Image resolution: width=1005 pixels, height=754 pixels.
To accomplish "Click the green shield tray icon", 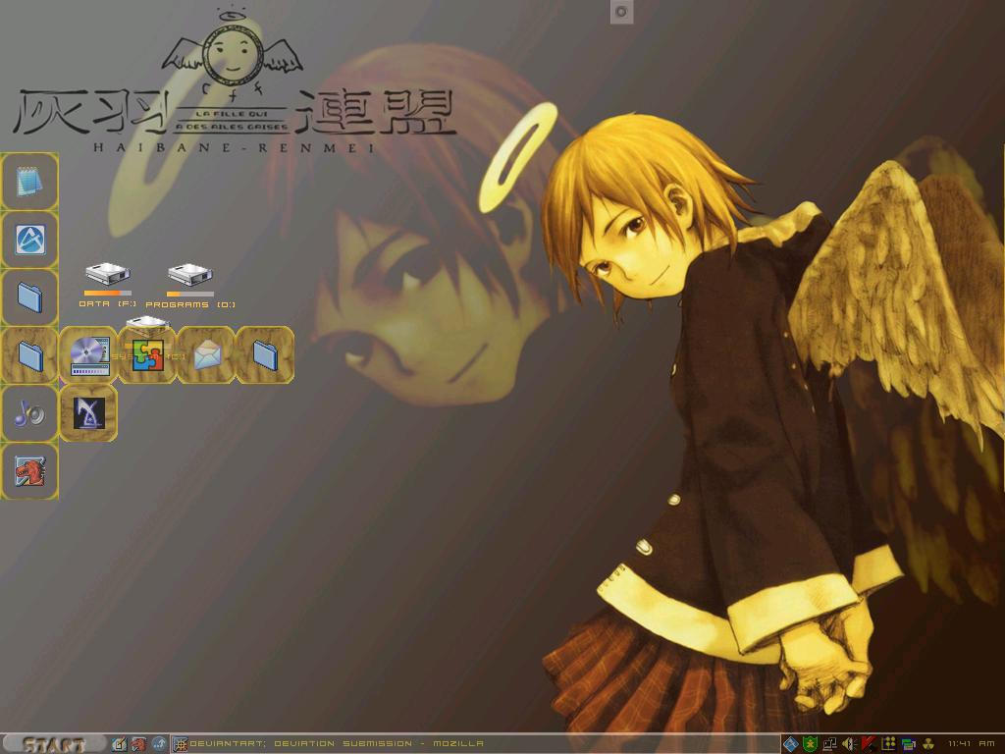I will [x=810, y=744].
